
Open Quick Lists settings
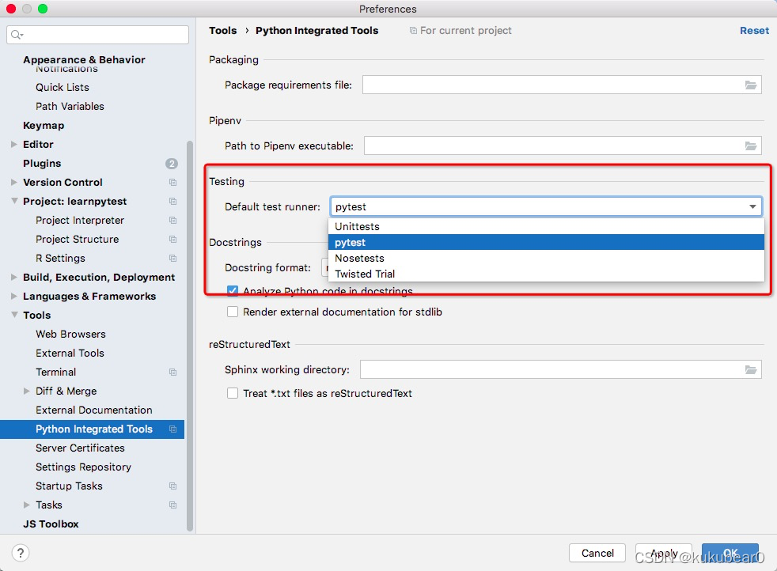(x=63, y=87)
